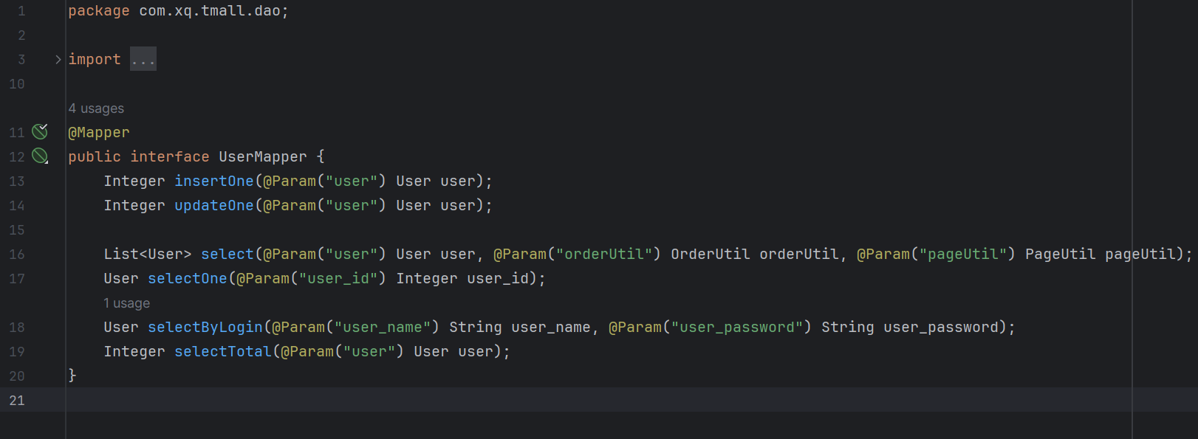
Task: Open the "1 usage" hint above selectByLogin
Action: tap(126, 303)
